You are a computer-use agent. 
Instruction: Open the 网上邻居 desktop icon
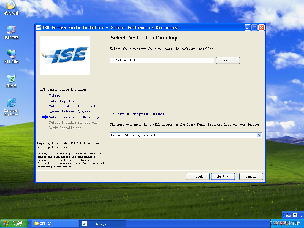[x=11, y=56]
